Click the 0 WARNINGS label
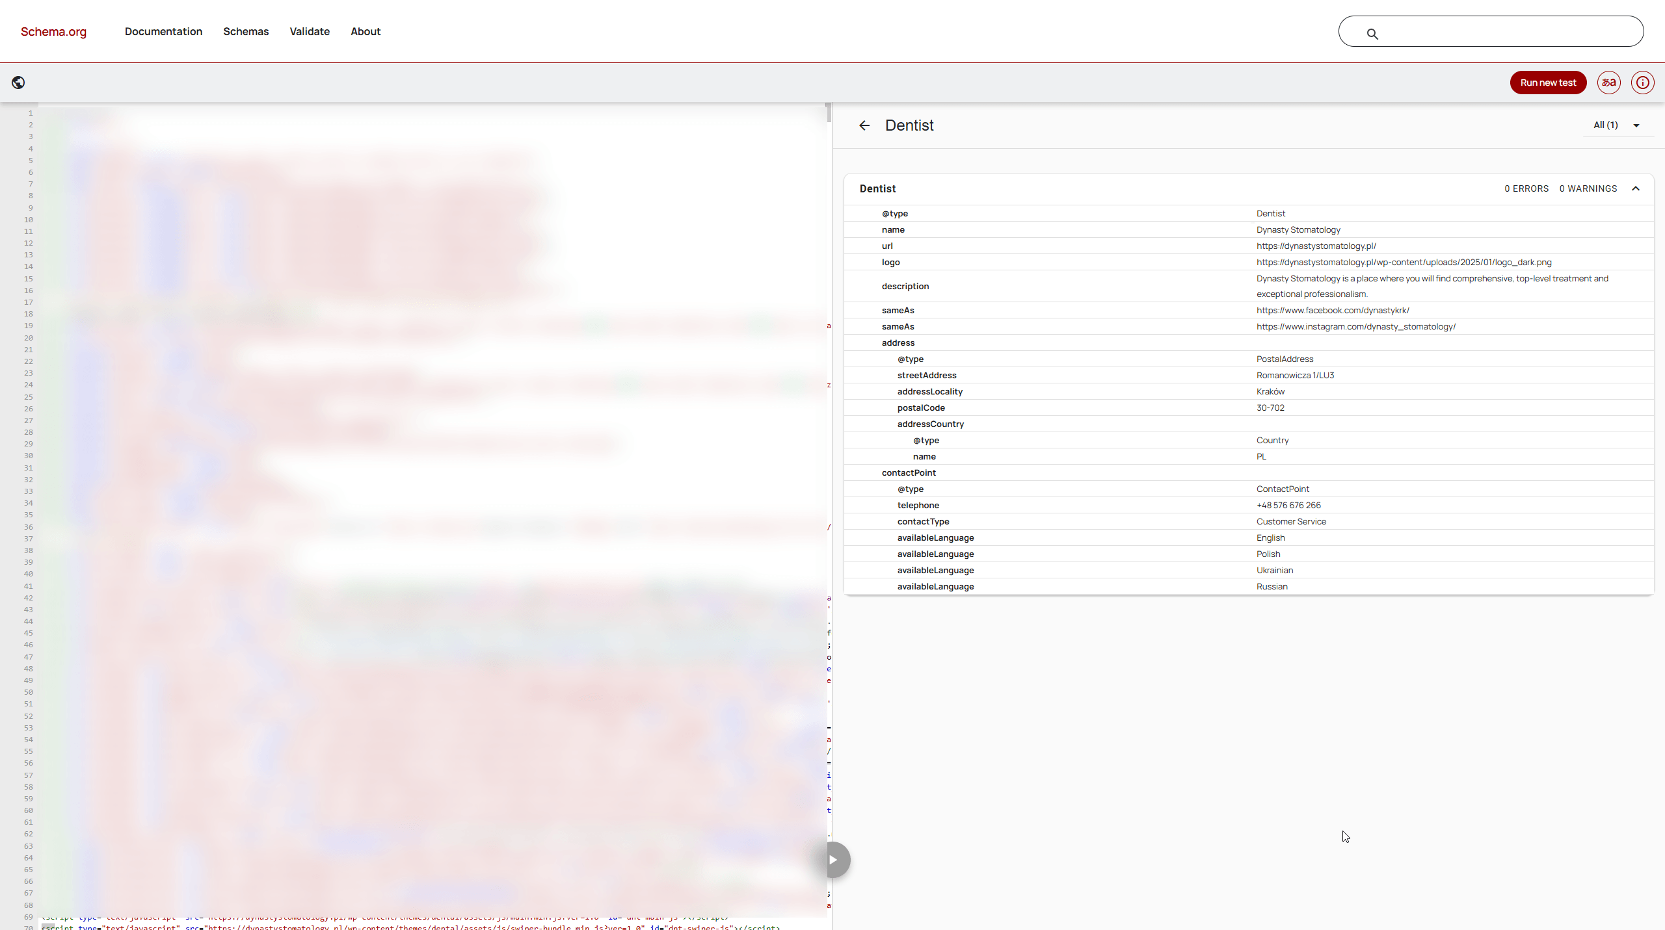The image size is (1665, 930). [x=1588, y=188]
